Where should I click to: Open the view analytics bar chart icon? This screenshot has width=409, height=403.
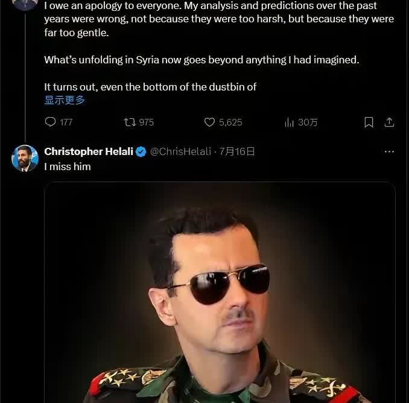click(x=290, y=122)
